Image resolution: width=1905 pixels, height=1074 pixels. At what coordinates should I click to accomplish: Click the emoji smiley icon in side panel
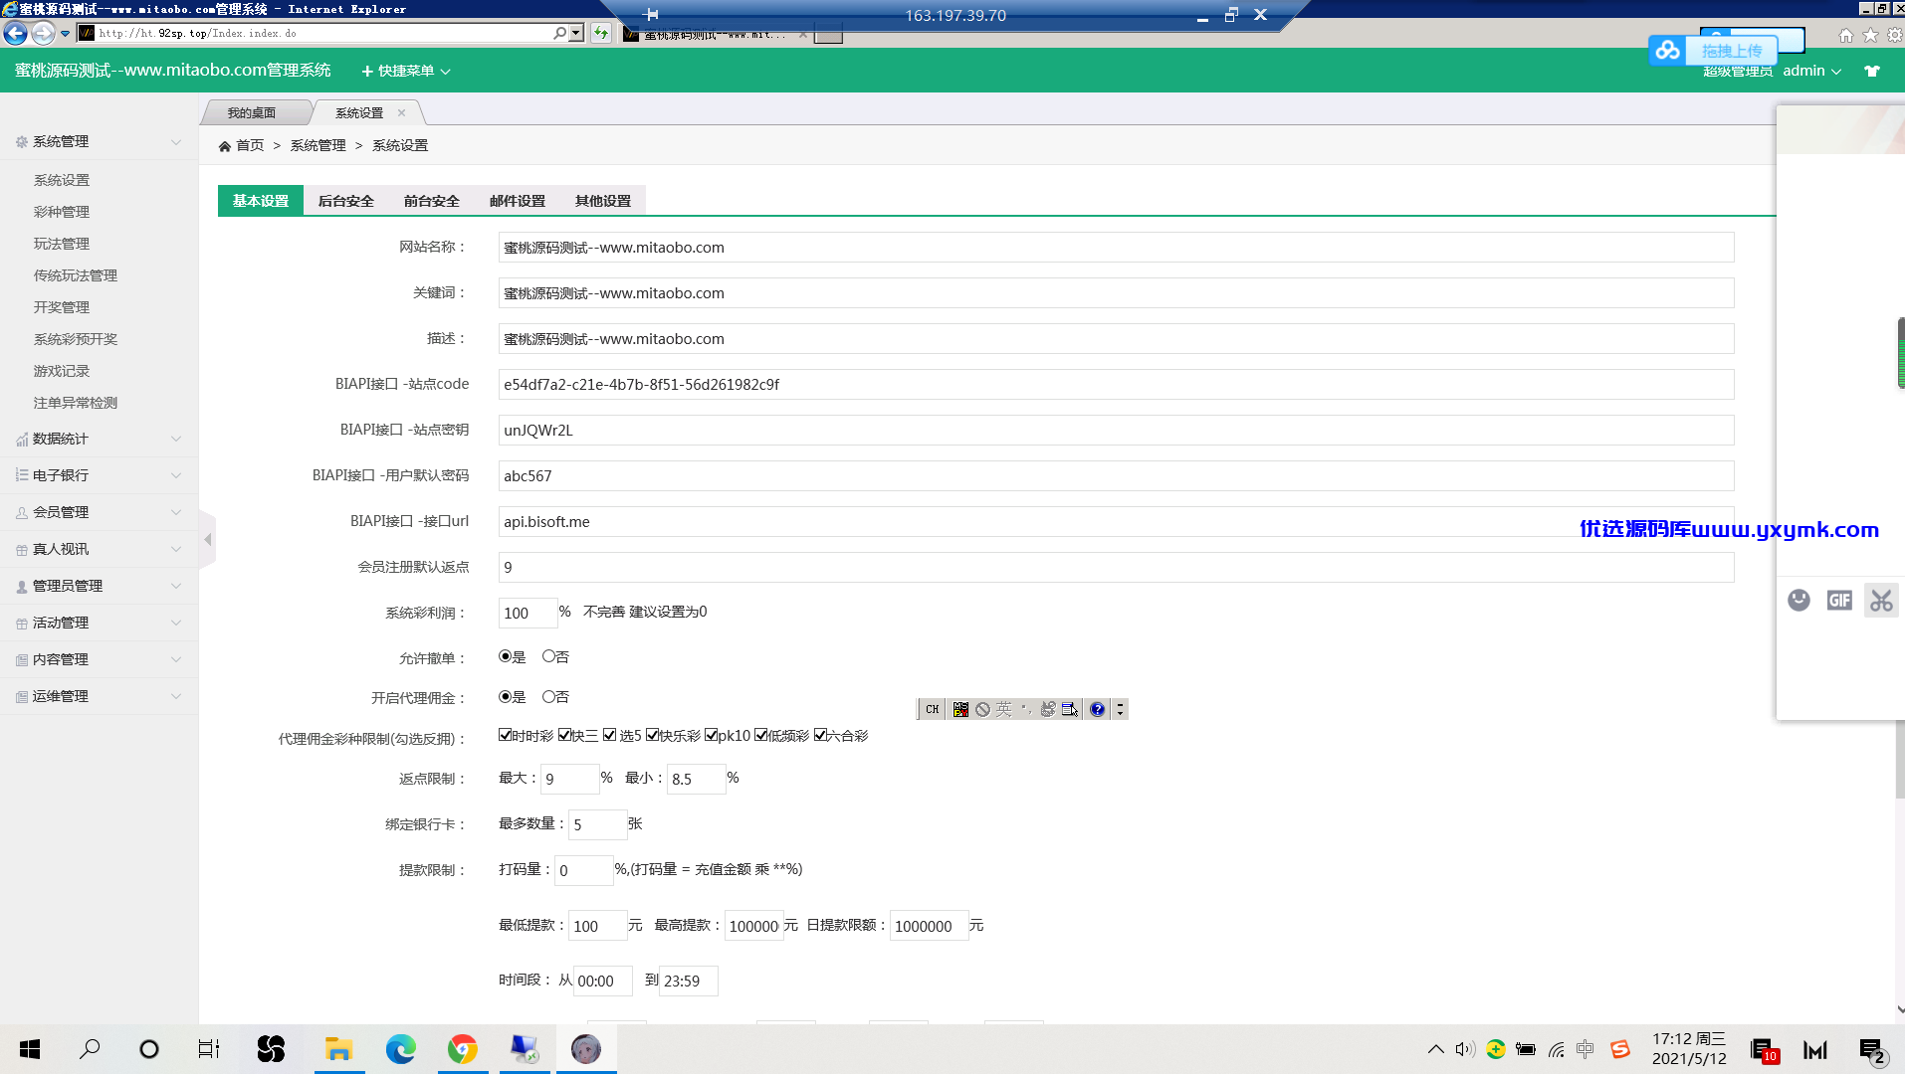pyautogui.click(x=1799, y=600)
